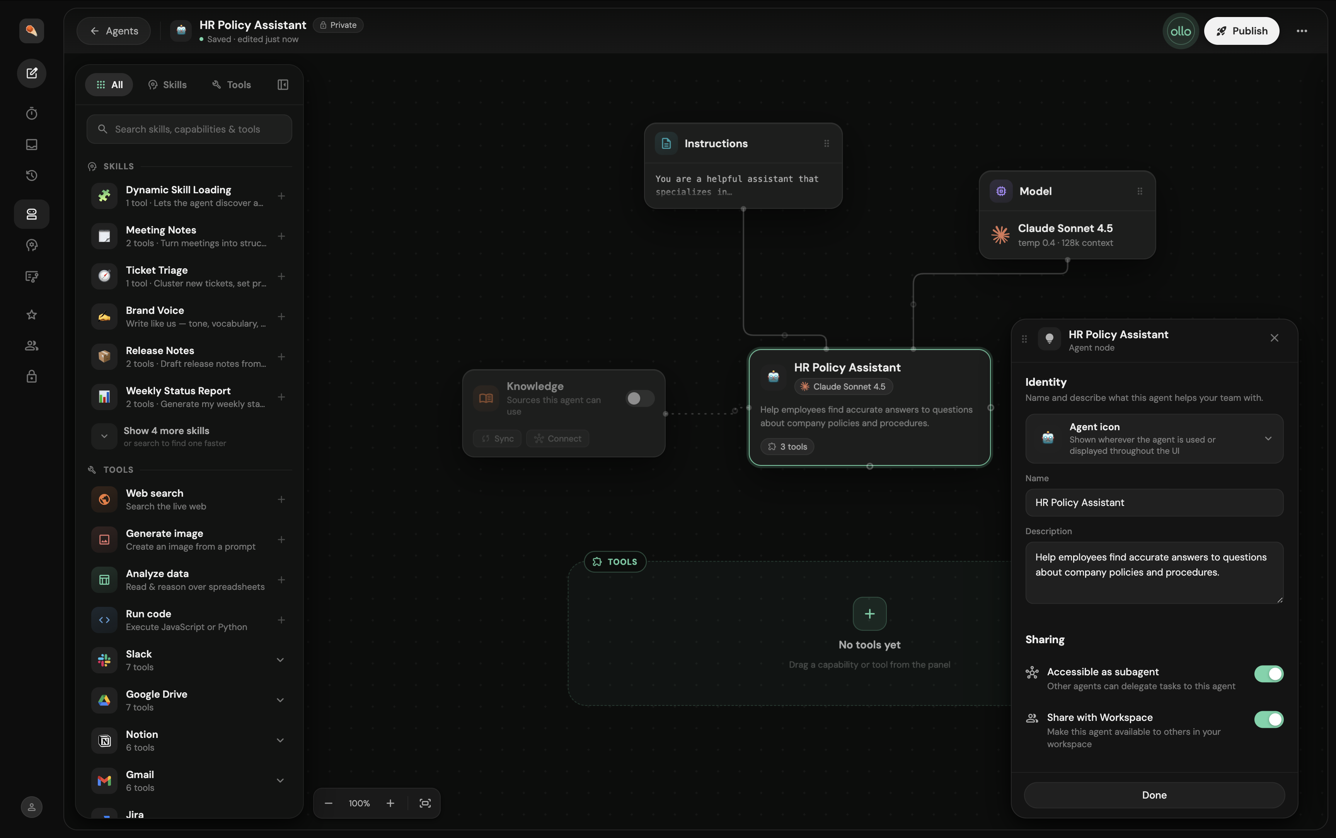1336x838 pixels.
Task: Click the compose new icon in left sidebar
Action: [x=32, y=73]
